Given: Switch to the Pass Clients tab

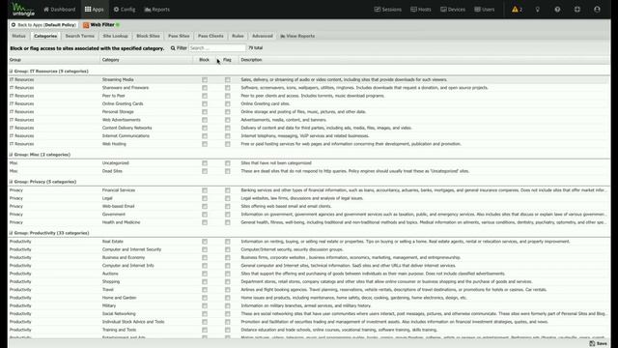Looking at the screenshot, I should click(211, 36).
